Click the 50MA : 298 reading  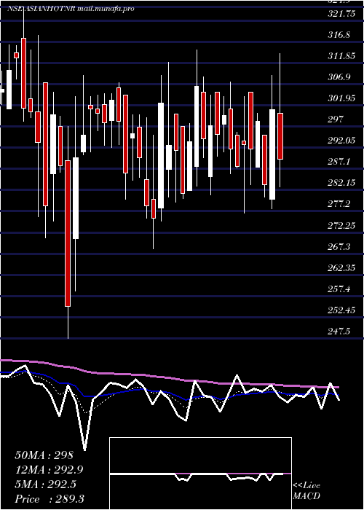click(x=44, y=455)
